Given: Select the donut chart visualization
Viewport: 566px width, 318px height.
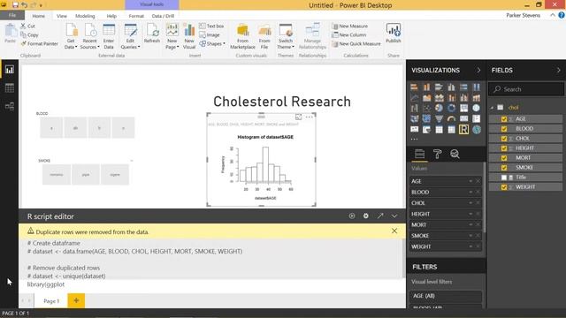Looking at the screenshot, I should pos(452,108).
